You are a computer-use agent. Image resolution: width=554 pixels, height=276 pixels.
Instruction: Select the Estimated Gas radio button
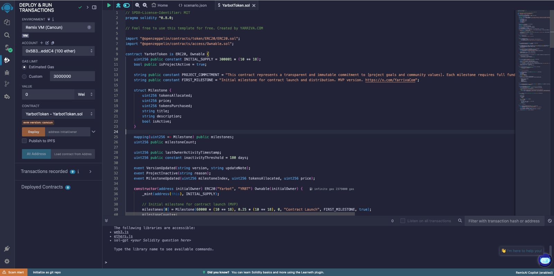[x=24, y=67]
